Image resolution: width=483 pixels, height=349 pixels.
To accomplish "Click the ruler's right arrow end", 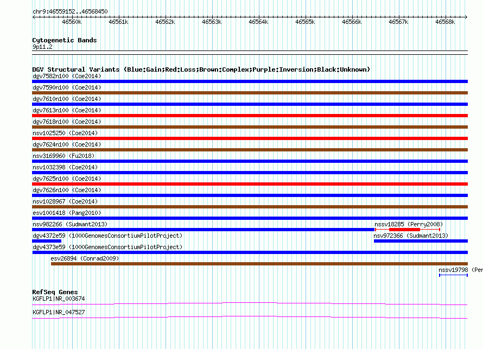I will [466, 17].
